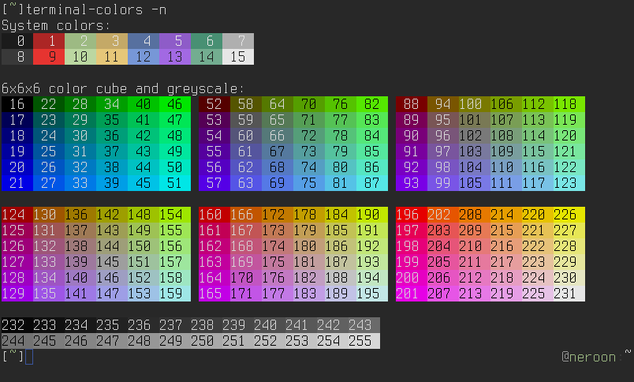Select the bright red swatch numbered 9

pyautogui.click(x=49, y=57)
